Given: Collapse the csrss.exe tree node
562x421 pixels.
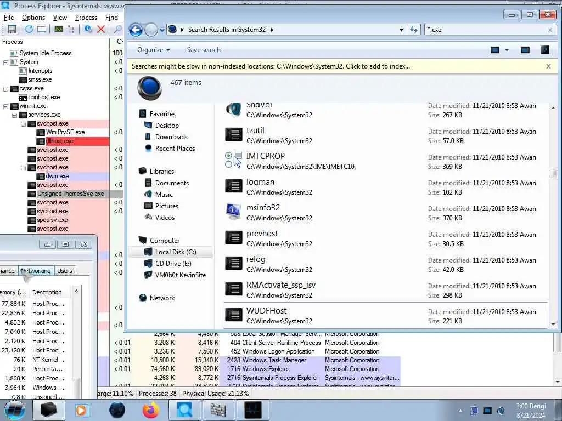Looking at the screenshot, I should 5,88.
